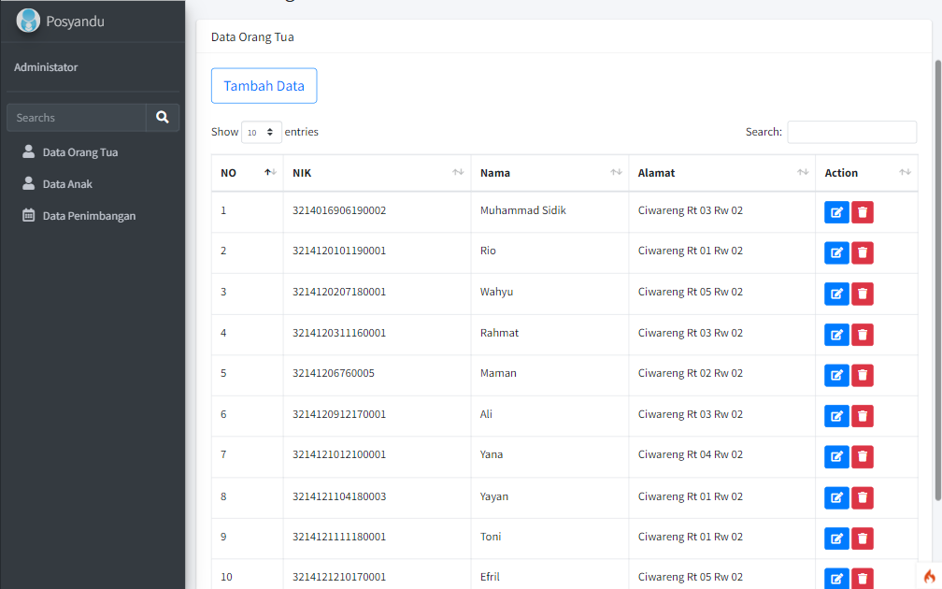This screenshot has width=942, height=589.
Task: Sort by the Alamat column header
Action: (x=721, y=173)
